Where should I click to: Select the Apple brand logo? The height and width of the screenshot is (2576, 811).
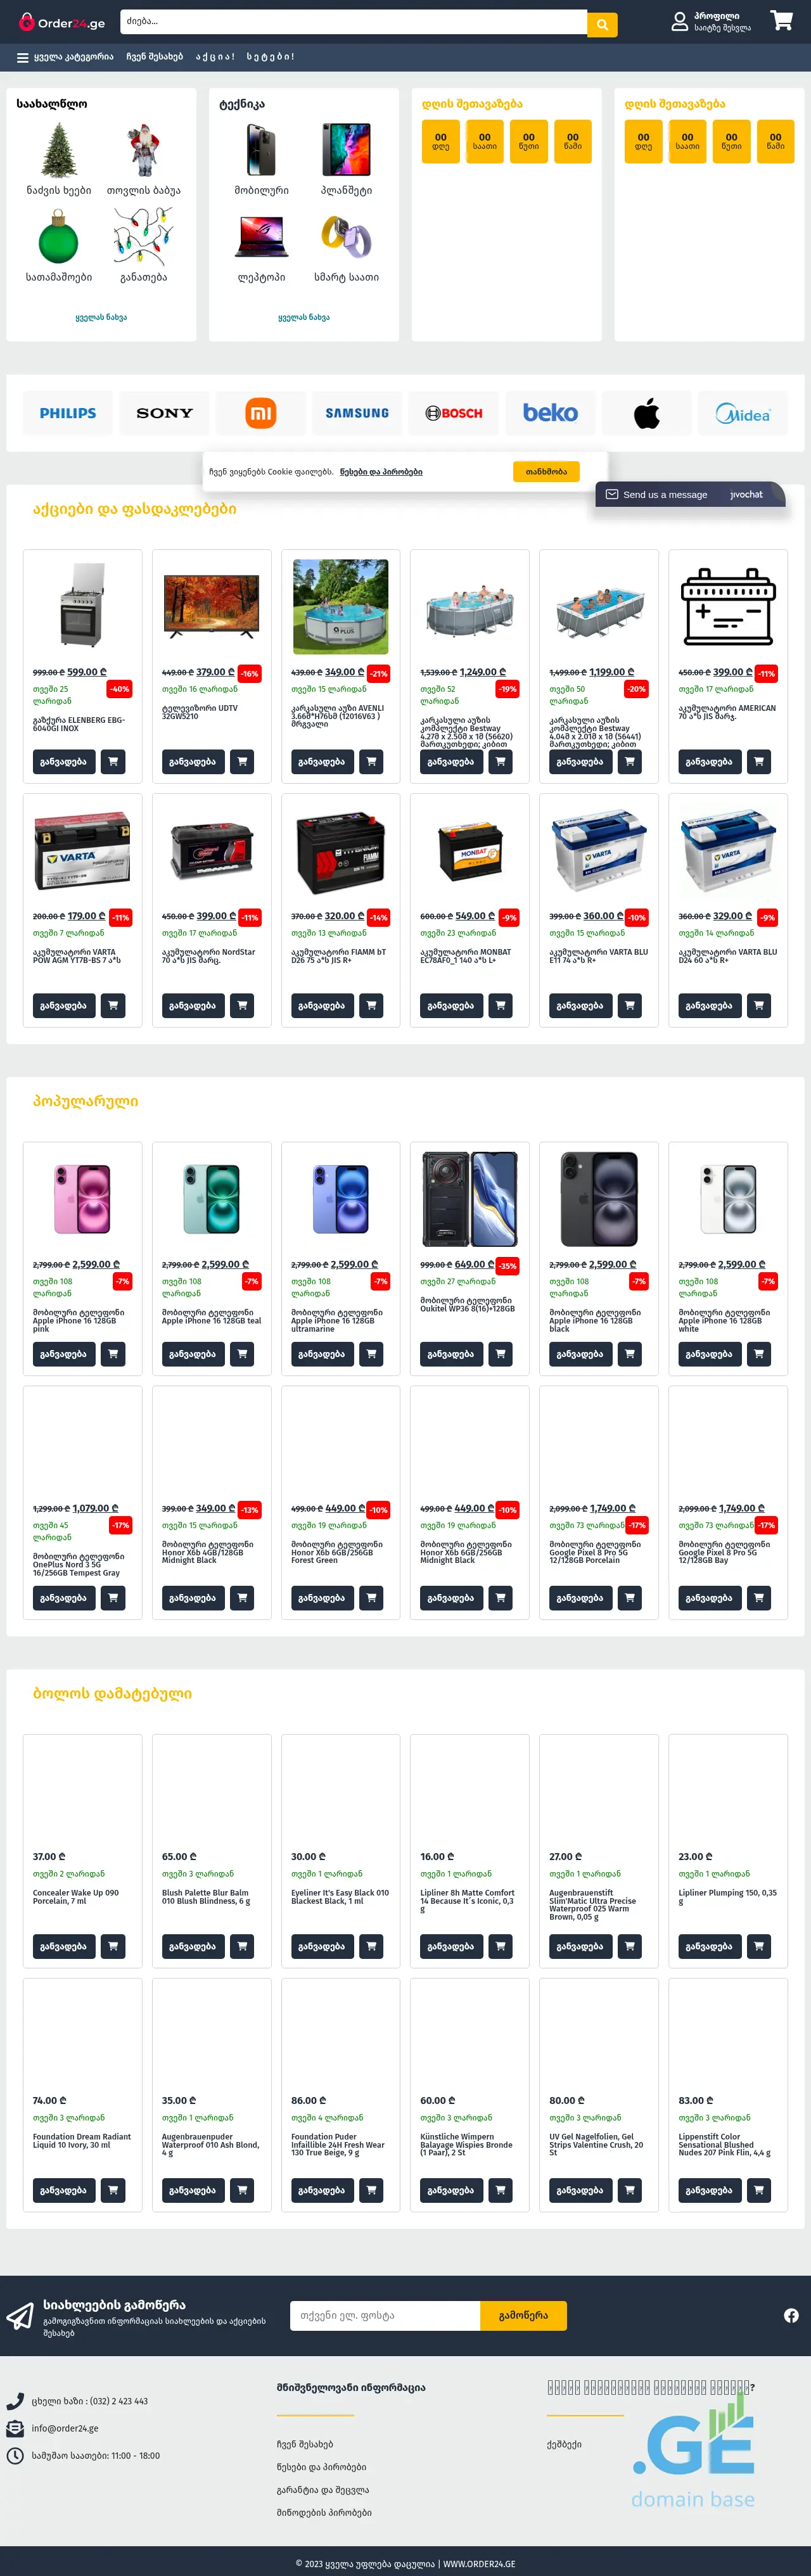pyautogui.click(x=647, y=413)
